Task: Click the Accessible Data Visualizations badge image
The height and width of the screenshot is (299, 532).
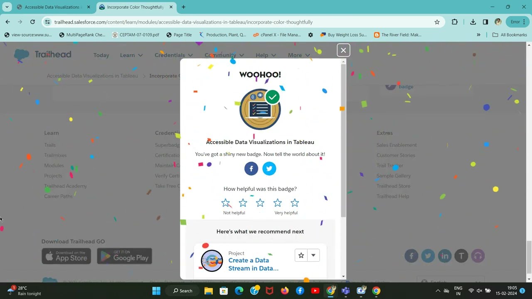Action: (260, 109)
